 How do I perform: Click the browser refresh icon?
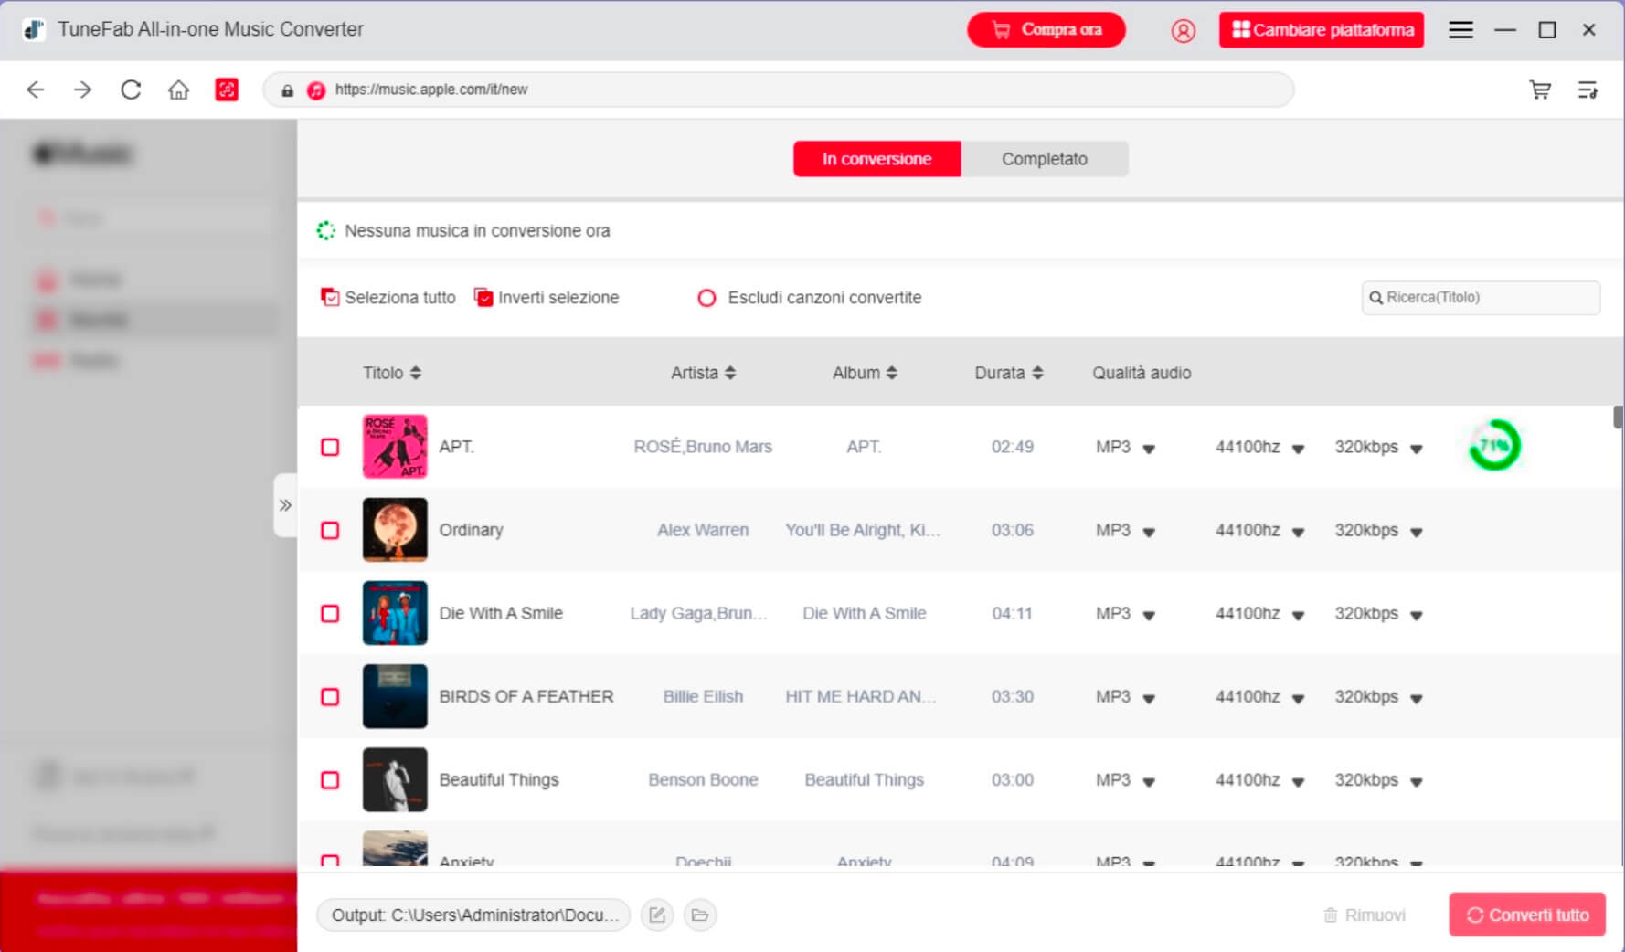tap(131, 90)
